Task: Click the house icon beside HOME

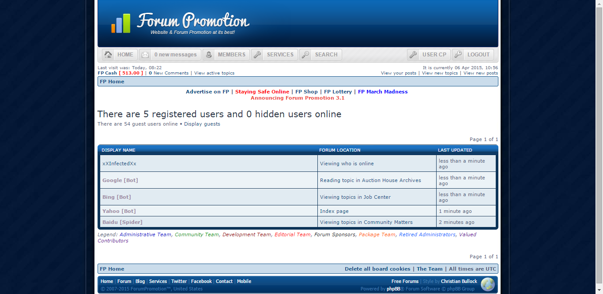Action: point(108,55)
